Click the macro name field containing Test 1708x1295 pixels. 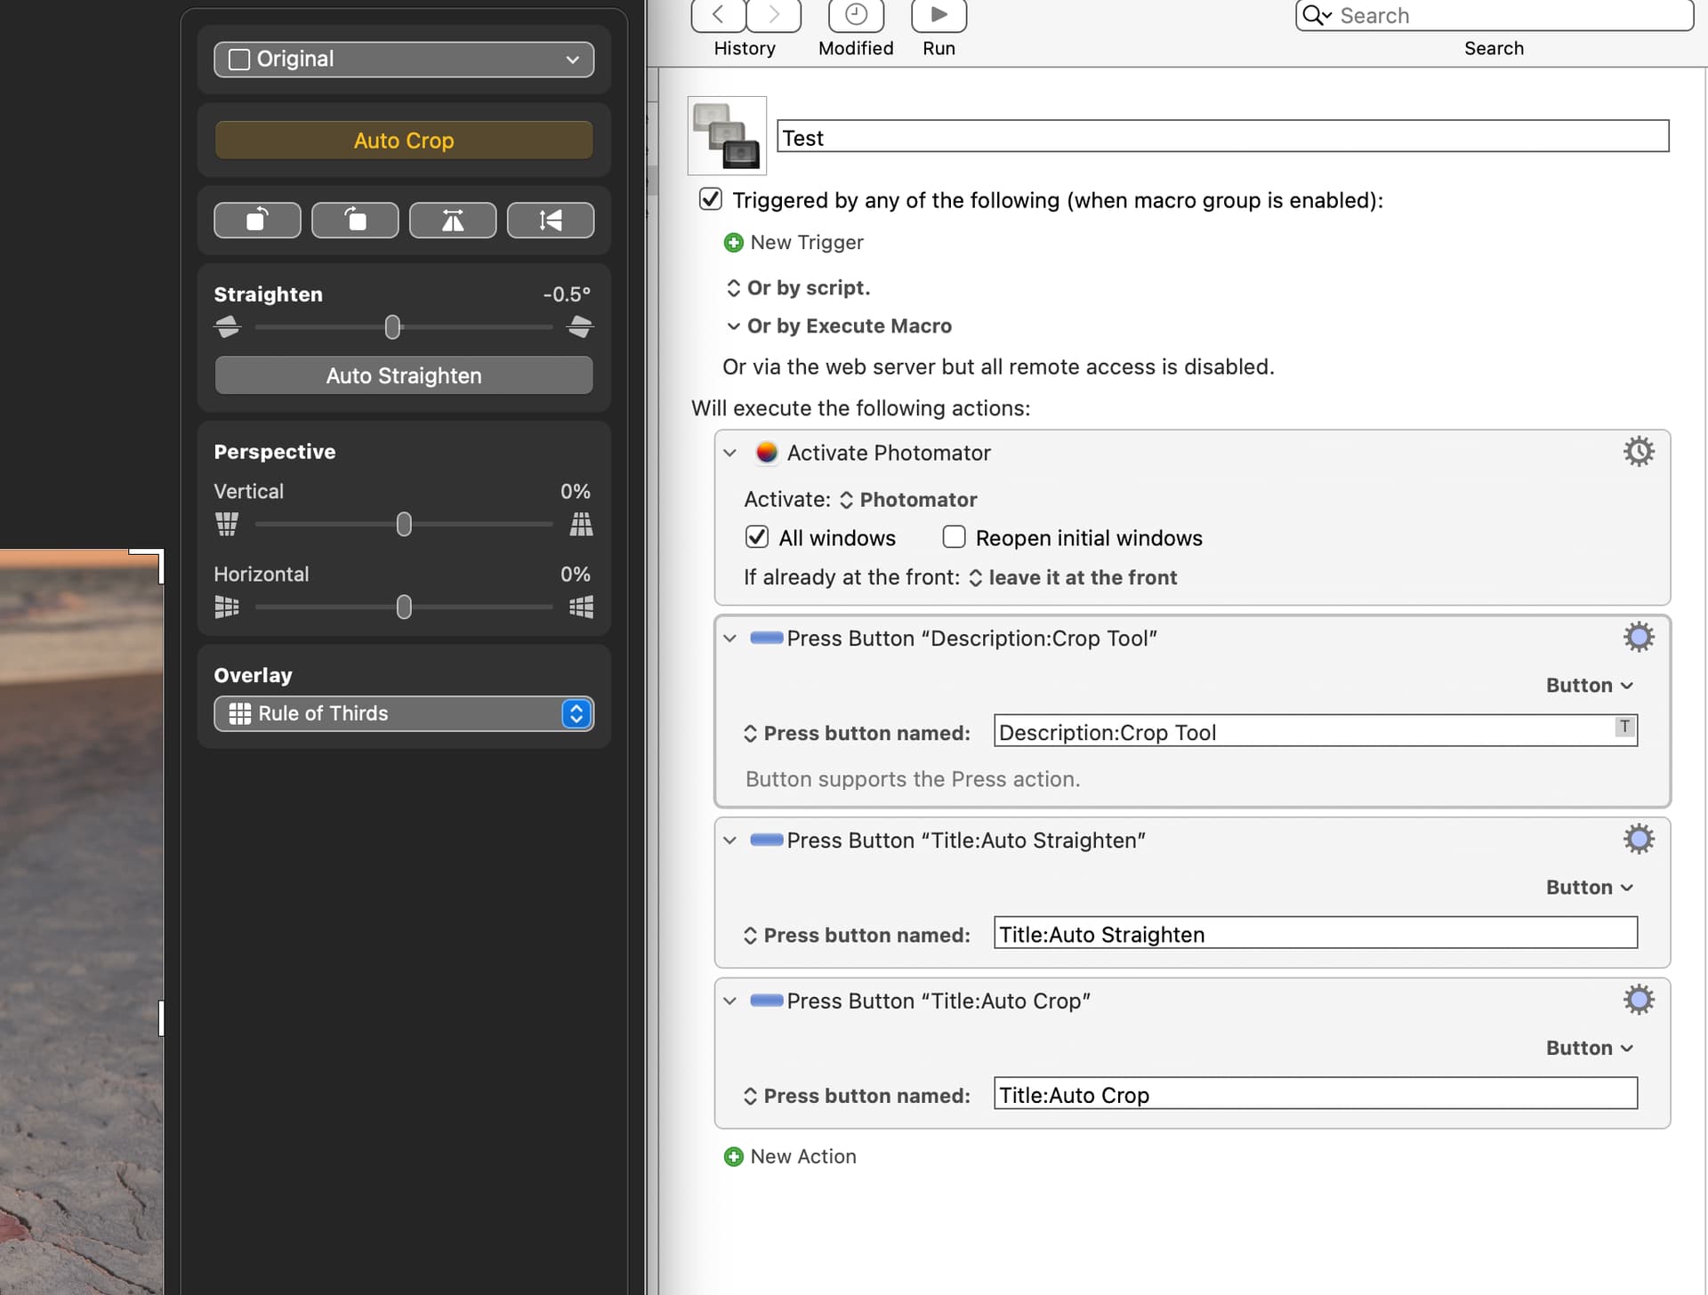1223,137
